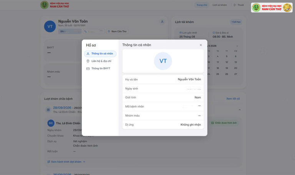Select the Nam Cần Thơ location chip
Image resolution: width=295 pixels, height=175 pixels.
pos(117,31)
